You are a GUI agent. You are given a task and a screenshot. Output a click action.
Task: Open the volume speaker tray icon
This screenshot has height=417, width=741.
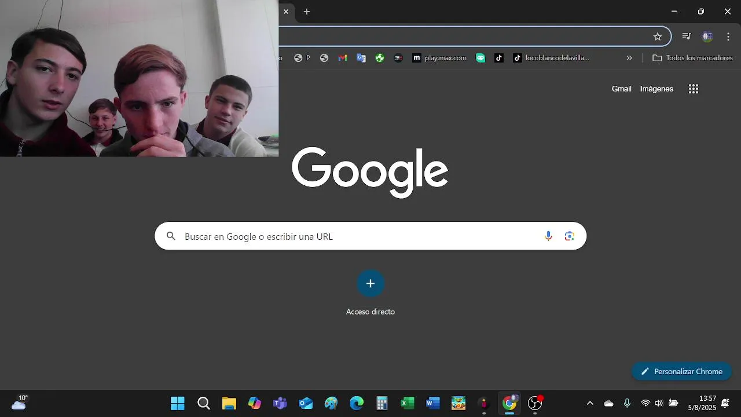(659, 403)
